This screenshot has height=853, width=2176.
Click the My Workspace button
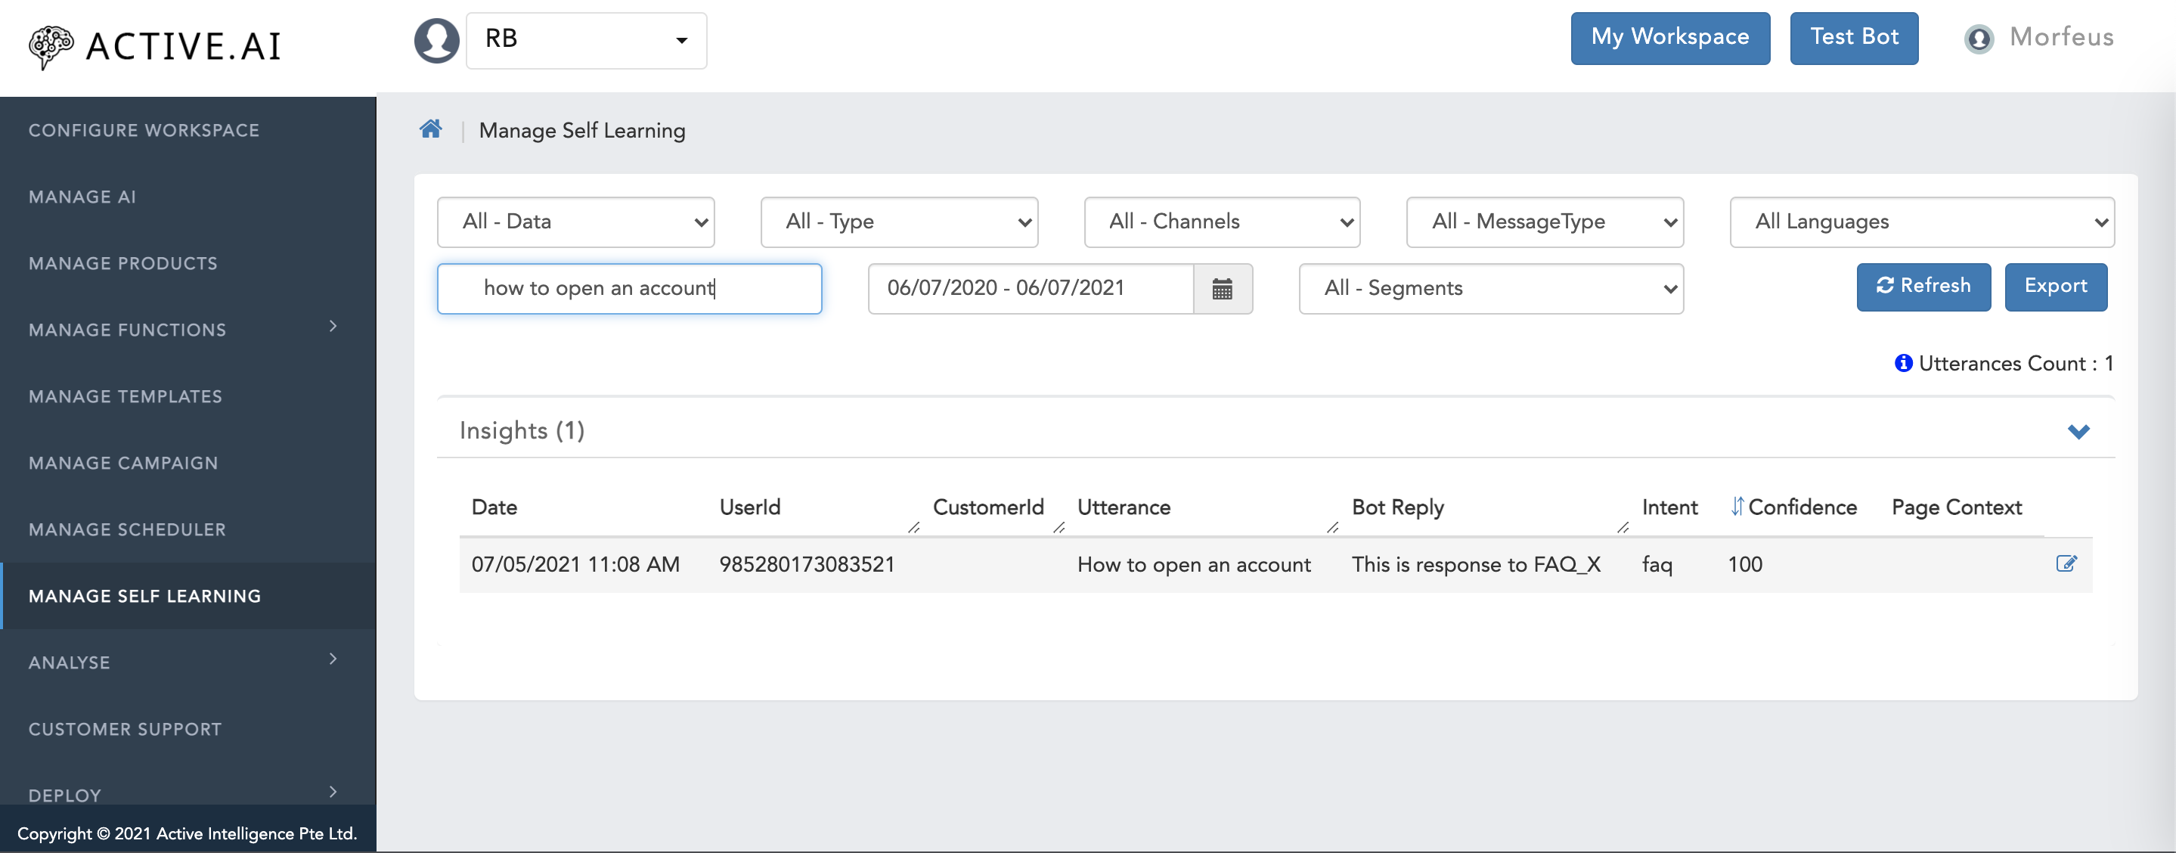click(x=1670, y=38)
